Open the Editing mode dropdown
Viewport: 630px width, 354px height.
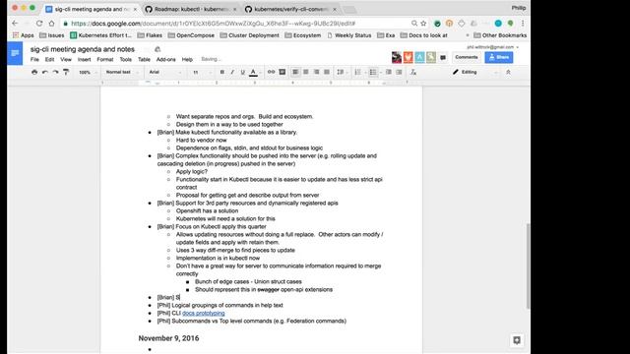[x=475, y=72]
